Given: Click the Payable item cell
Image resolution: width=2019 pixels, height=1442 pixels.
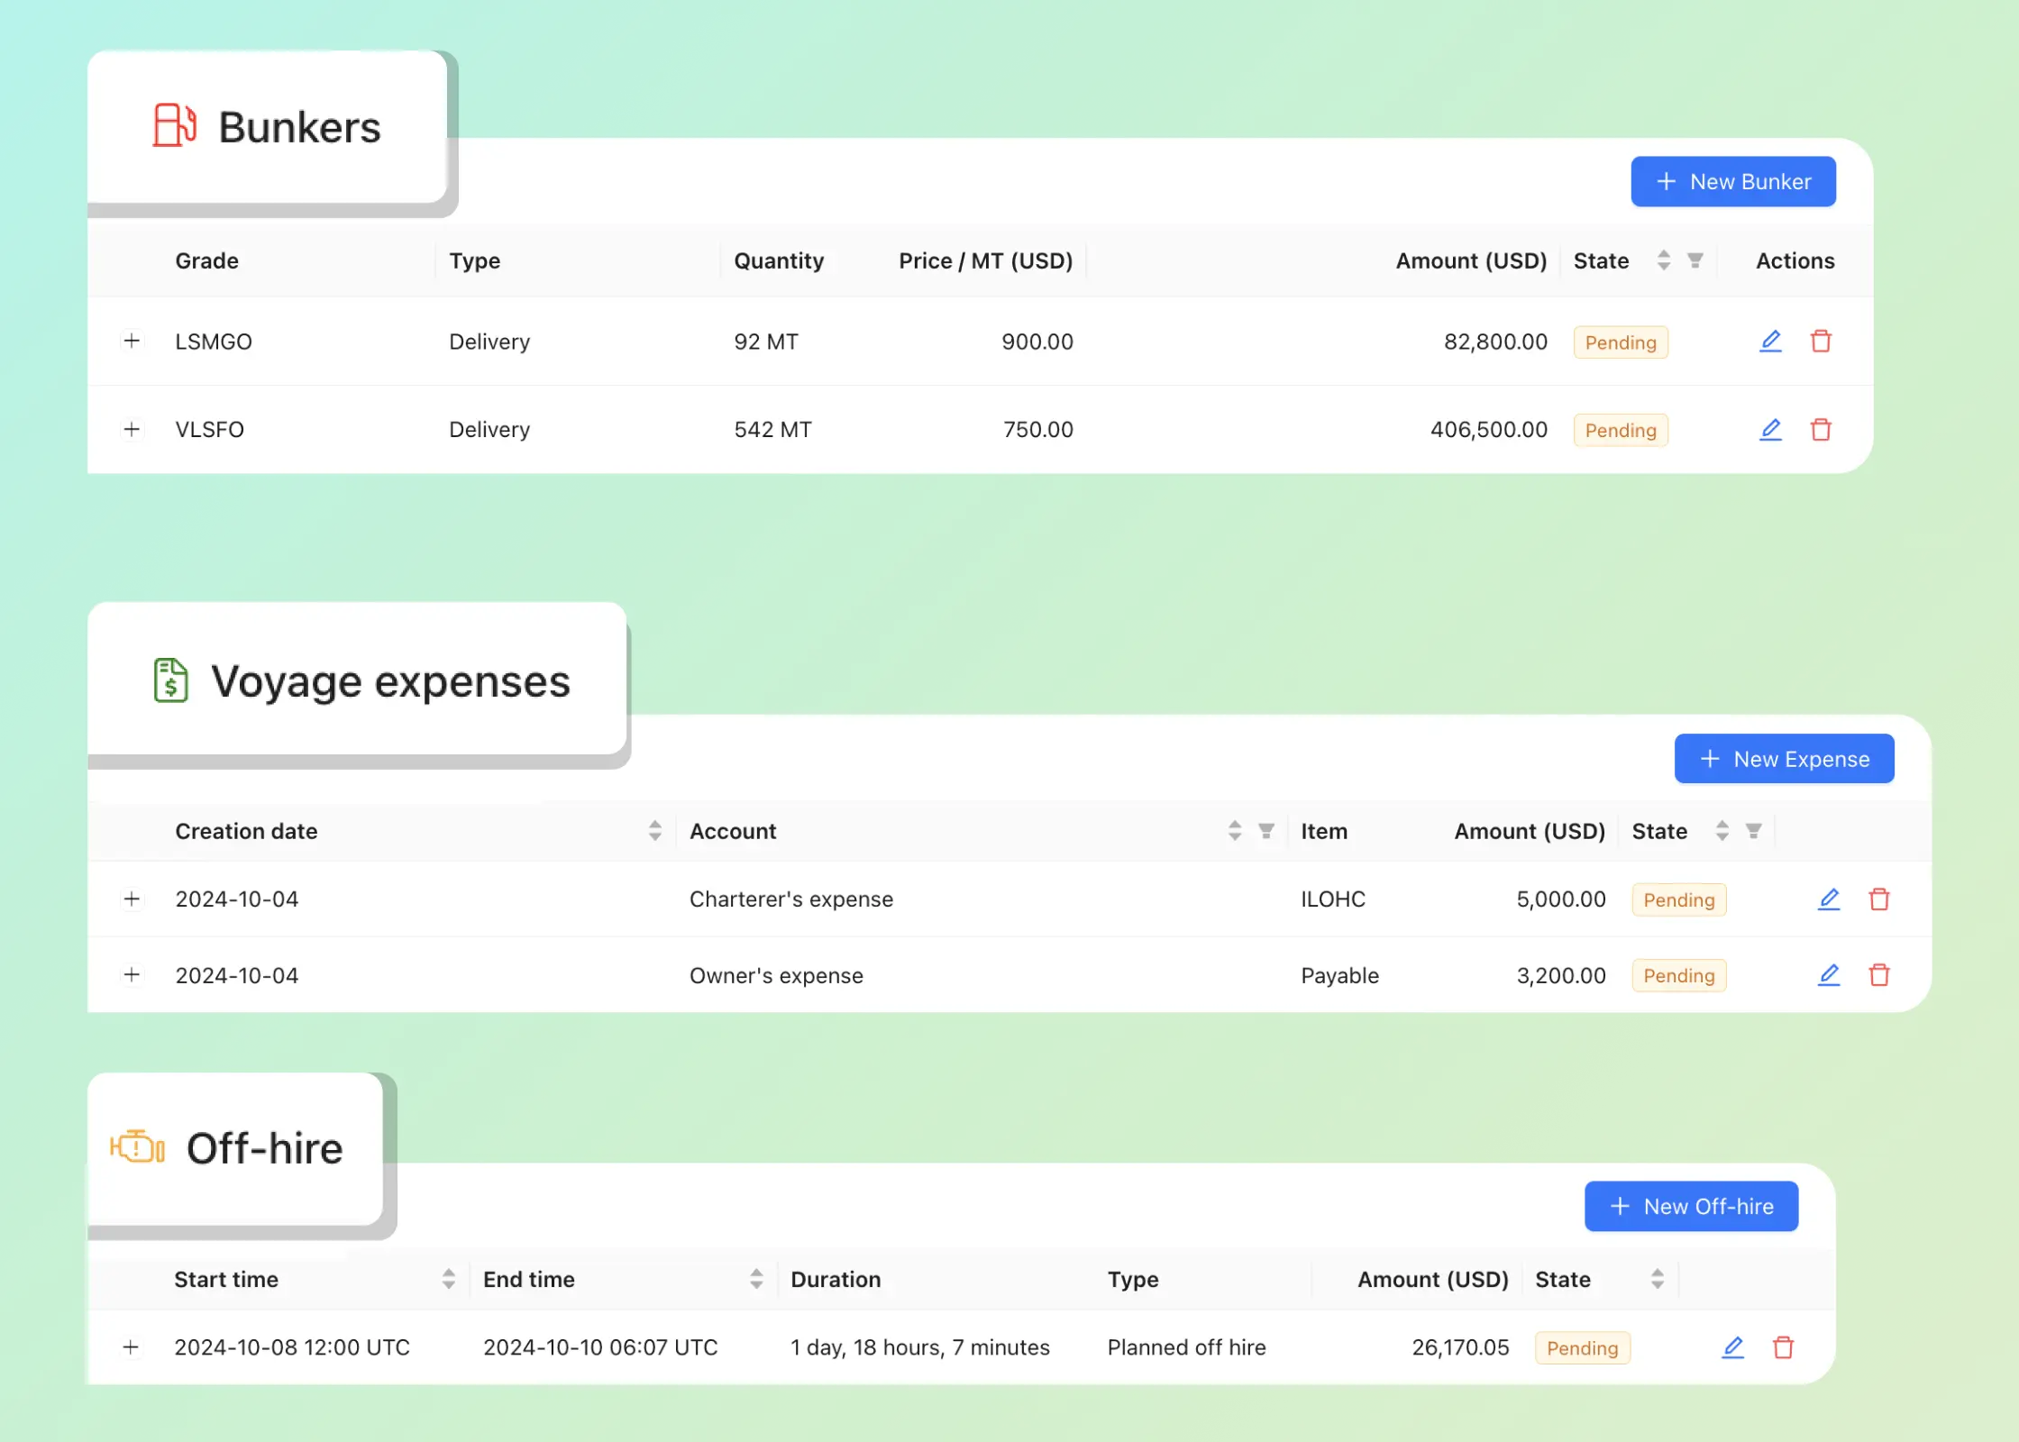Looking at the screenshot, I should [x=1339, y=976].
